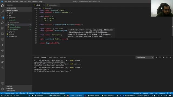Open the Run menu
This screenshot has height=97, width=173.
pyautogui.click(x=29, y=2)
